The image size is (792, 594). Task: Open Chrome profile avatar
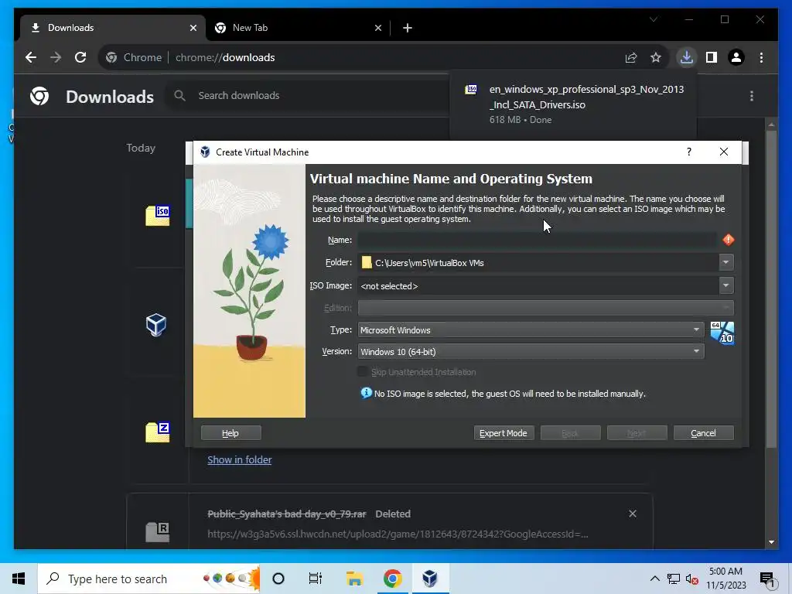tap(736, 57)
